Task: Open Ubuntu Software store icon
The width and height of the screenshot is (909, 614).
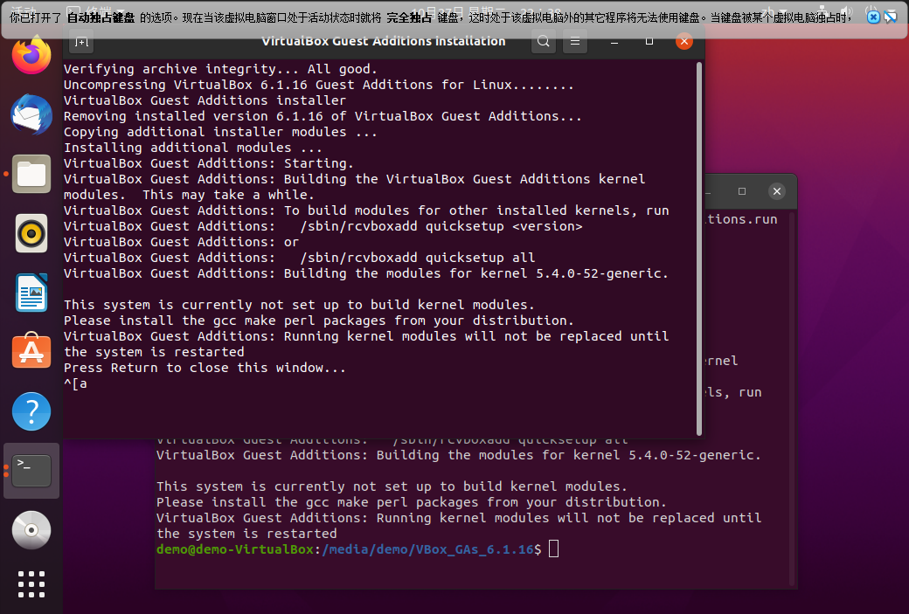Action: pyautogui.click(x=31, y=352)
